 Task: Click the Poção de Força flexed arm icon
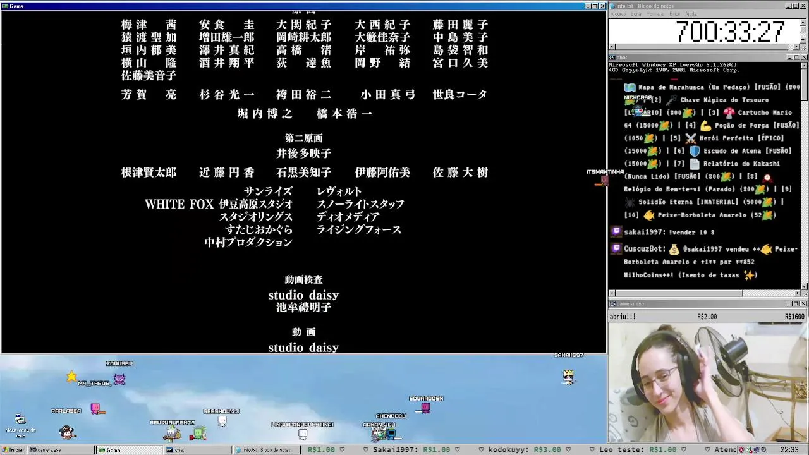tap(705, 125)
